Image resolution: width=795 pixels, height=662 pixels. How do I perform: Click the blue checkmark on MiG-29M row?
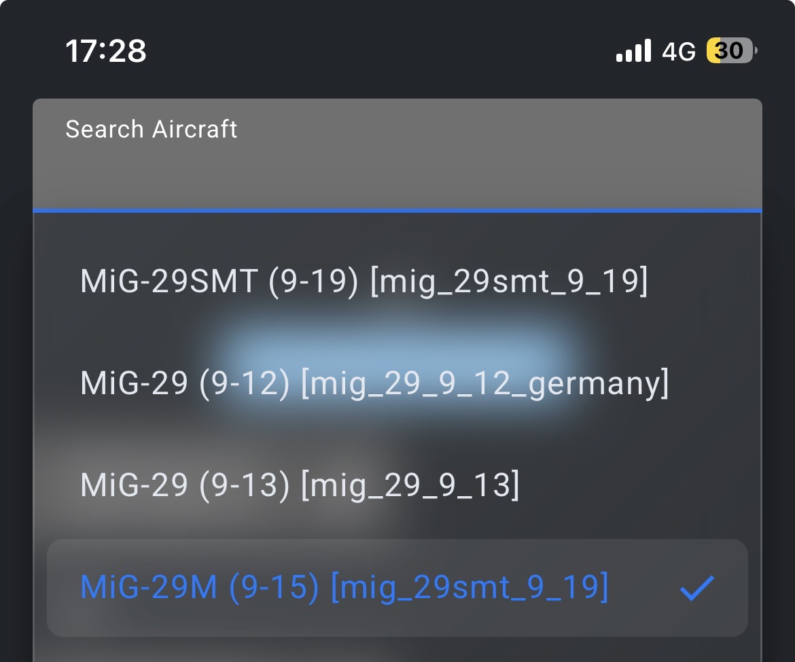(x=697, y=588)
